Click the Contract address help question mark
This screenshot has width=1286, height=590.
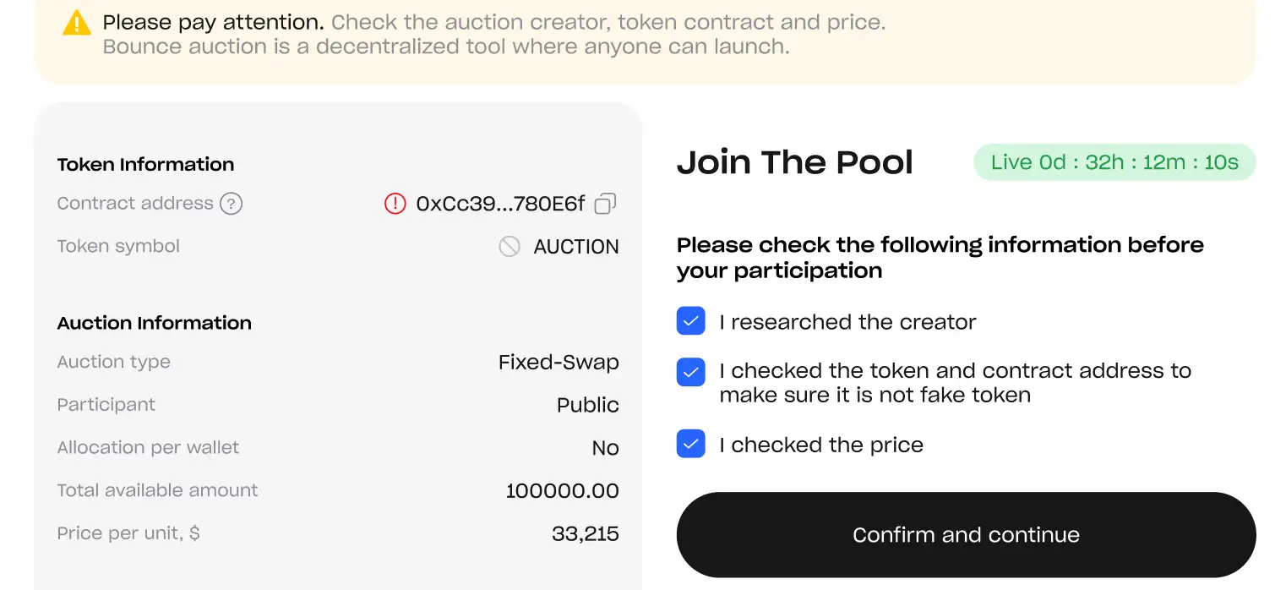[231, 204]
